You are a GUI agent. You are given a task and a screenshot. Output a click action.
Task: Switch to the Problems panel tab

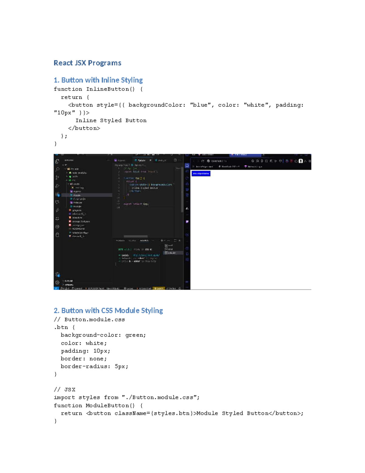tap(120, 241)
